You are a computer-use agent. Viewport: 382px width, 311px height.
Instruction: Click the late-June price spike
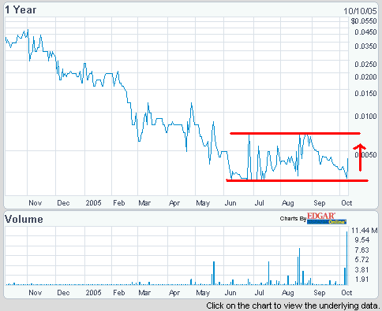[249, 135]
